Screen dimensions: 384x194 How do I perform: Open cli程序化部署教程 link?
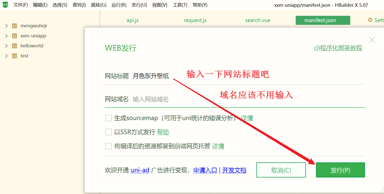(338, 48)
